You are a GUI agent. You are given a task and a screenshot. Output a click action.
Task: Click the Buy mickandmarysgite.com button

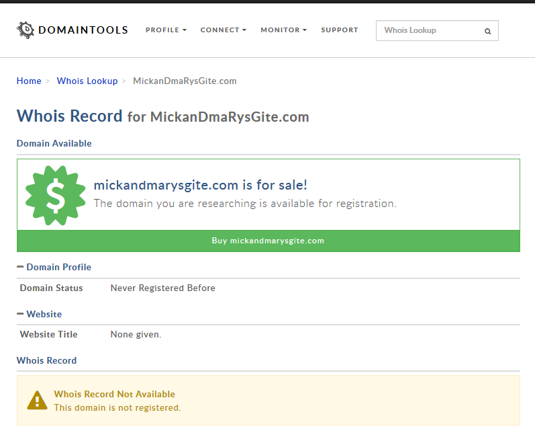coord(269,241)
